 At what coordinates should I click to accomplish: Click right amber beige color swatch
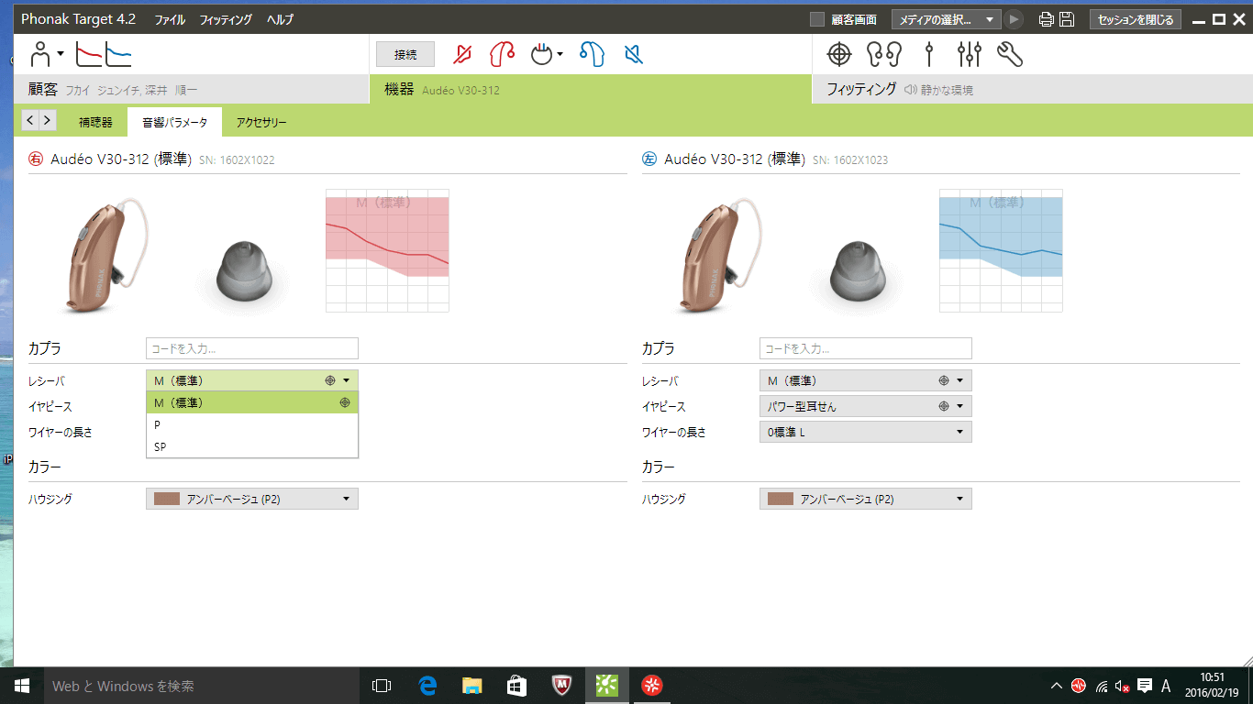point(167,499)
